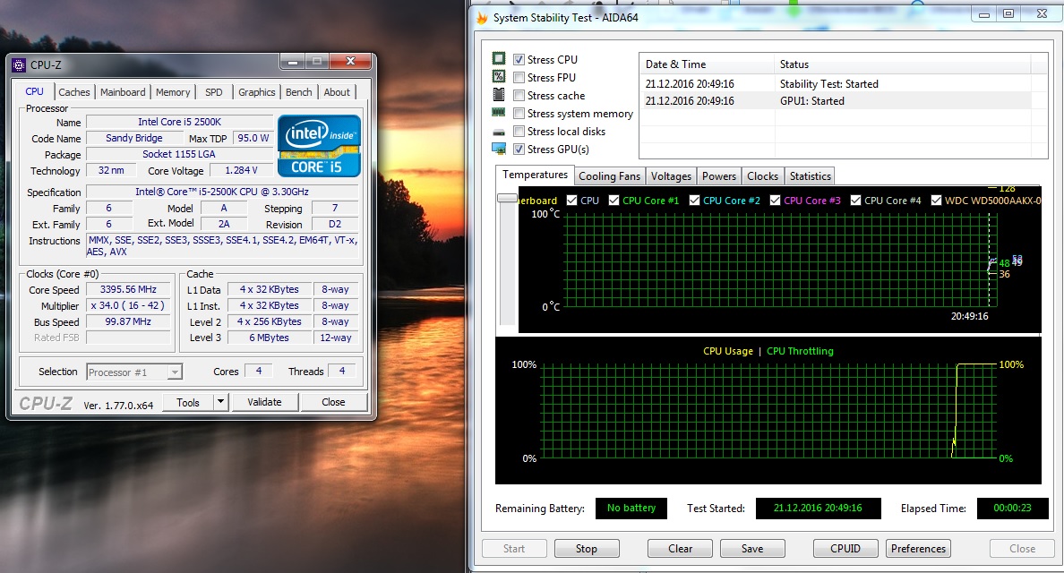Toggle the CPU temperature graph checkbox
The width and height of the screenshot is (1064, 573).
pyautogui.click(x=571, y=200)
